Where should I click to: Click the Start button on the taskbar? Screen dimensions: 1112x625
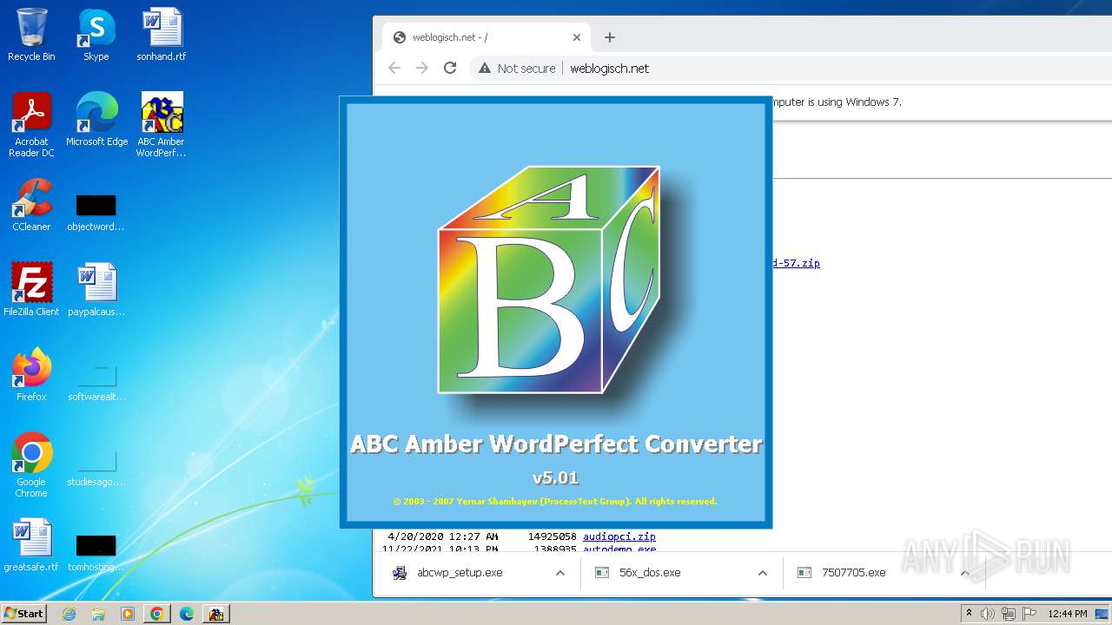(24, 613)
